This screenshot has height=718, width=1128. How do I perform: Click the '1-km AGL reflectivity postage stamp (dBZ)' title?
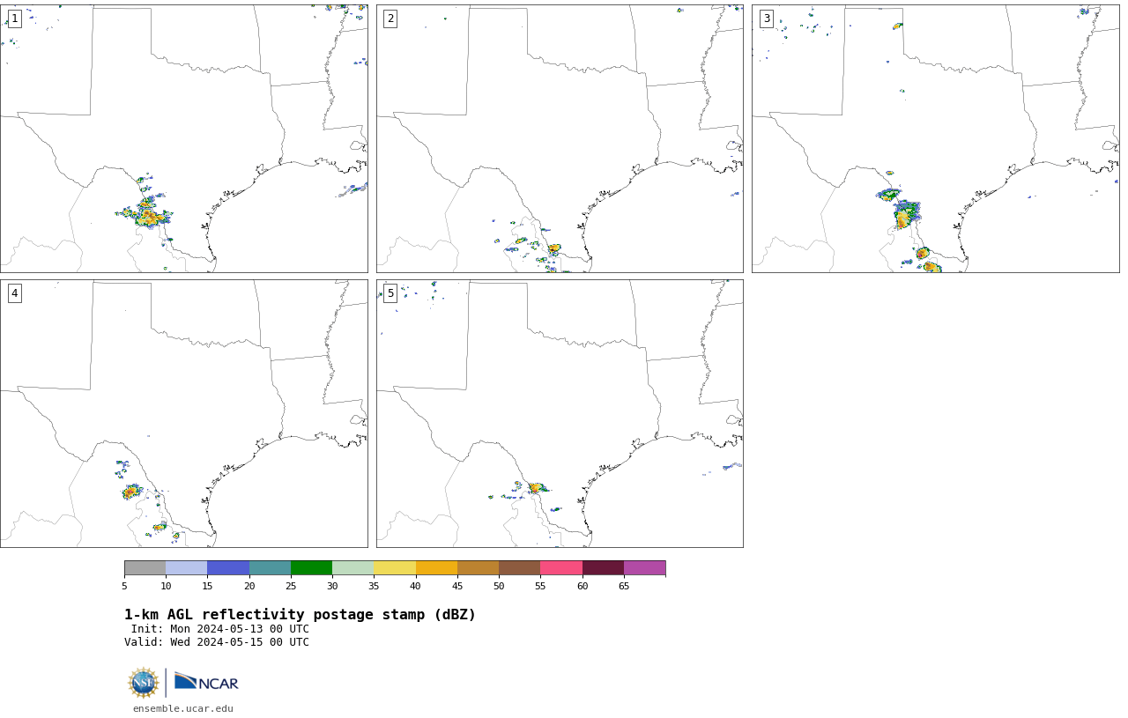(x=300, y=615)
